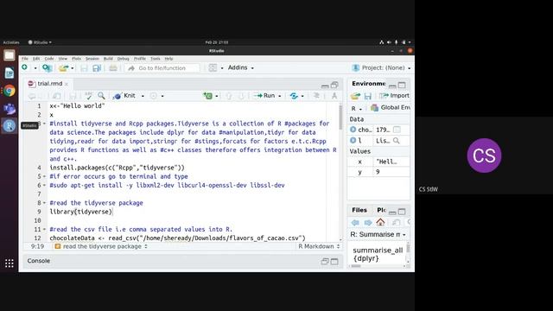Click the editor spell check ABC icon
This screenshot has width=553, height=311.
tap(88, 96)
